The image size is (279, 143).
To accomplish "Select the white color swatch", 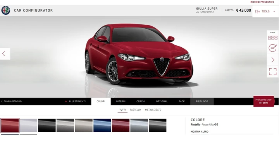I will pyautogui.click(x=28, y=126).
